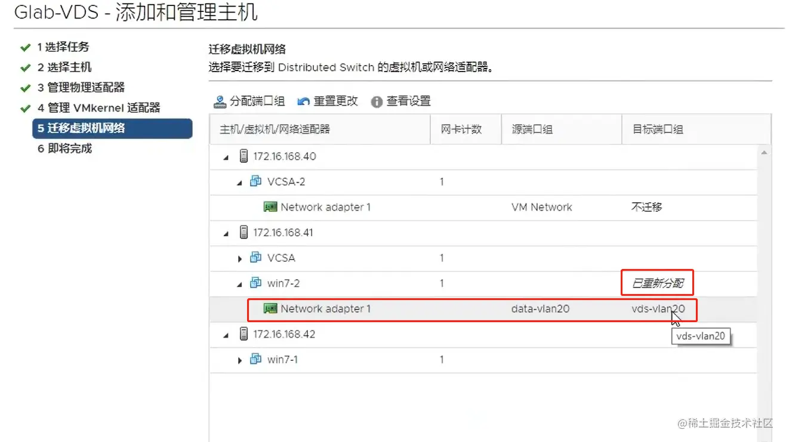786x442 pixels.
Task: Select the 172.16.168.42 host row
Action: tap(483, 334)
